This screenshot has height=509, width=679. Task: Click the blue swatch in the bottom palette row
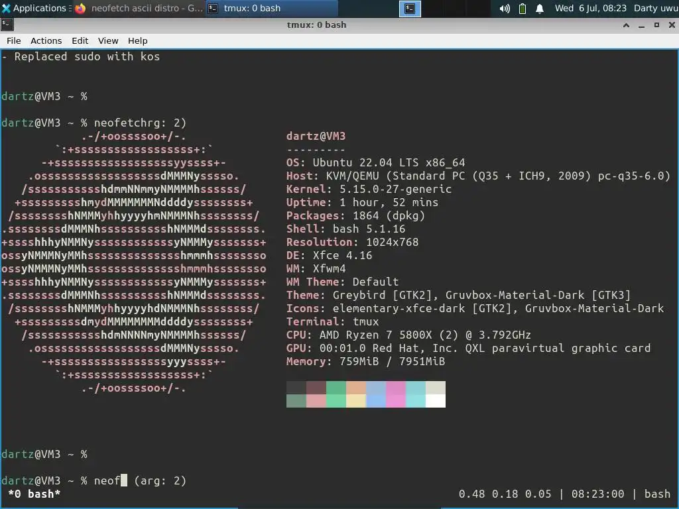[376, 401]
